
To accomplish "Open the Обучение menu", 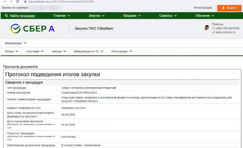I will 202,16.
